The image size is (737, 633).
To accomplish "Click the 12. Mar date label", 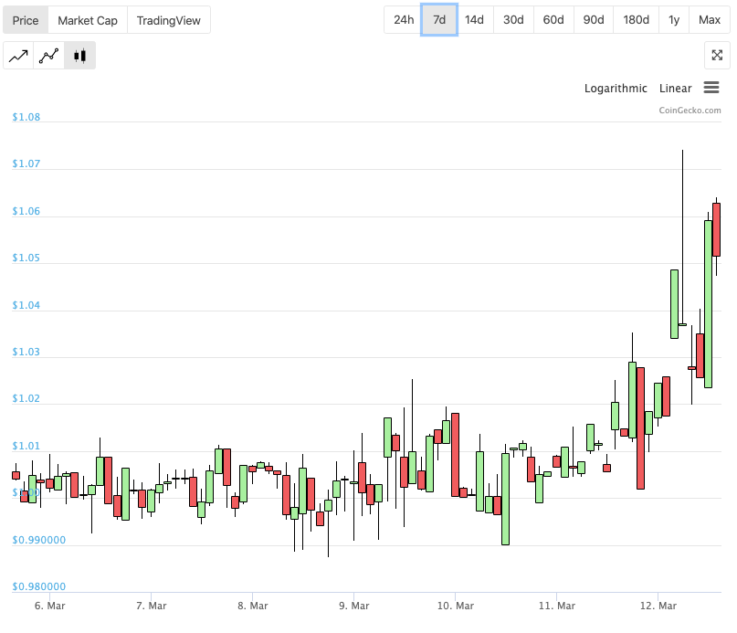I will tap(658, 606).
